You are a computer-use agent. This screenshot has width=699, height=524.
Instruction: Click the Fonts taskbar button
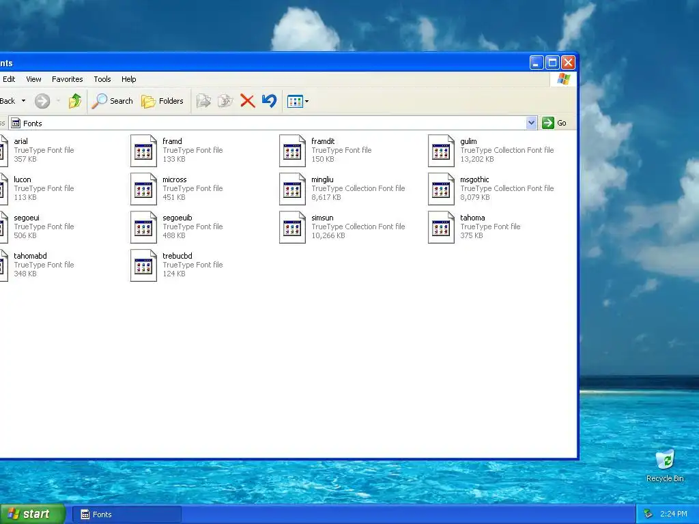click(126, 514)
